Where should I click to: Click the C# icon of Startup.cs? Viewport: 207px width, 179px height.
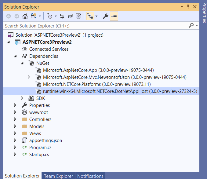(24, 154)
